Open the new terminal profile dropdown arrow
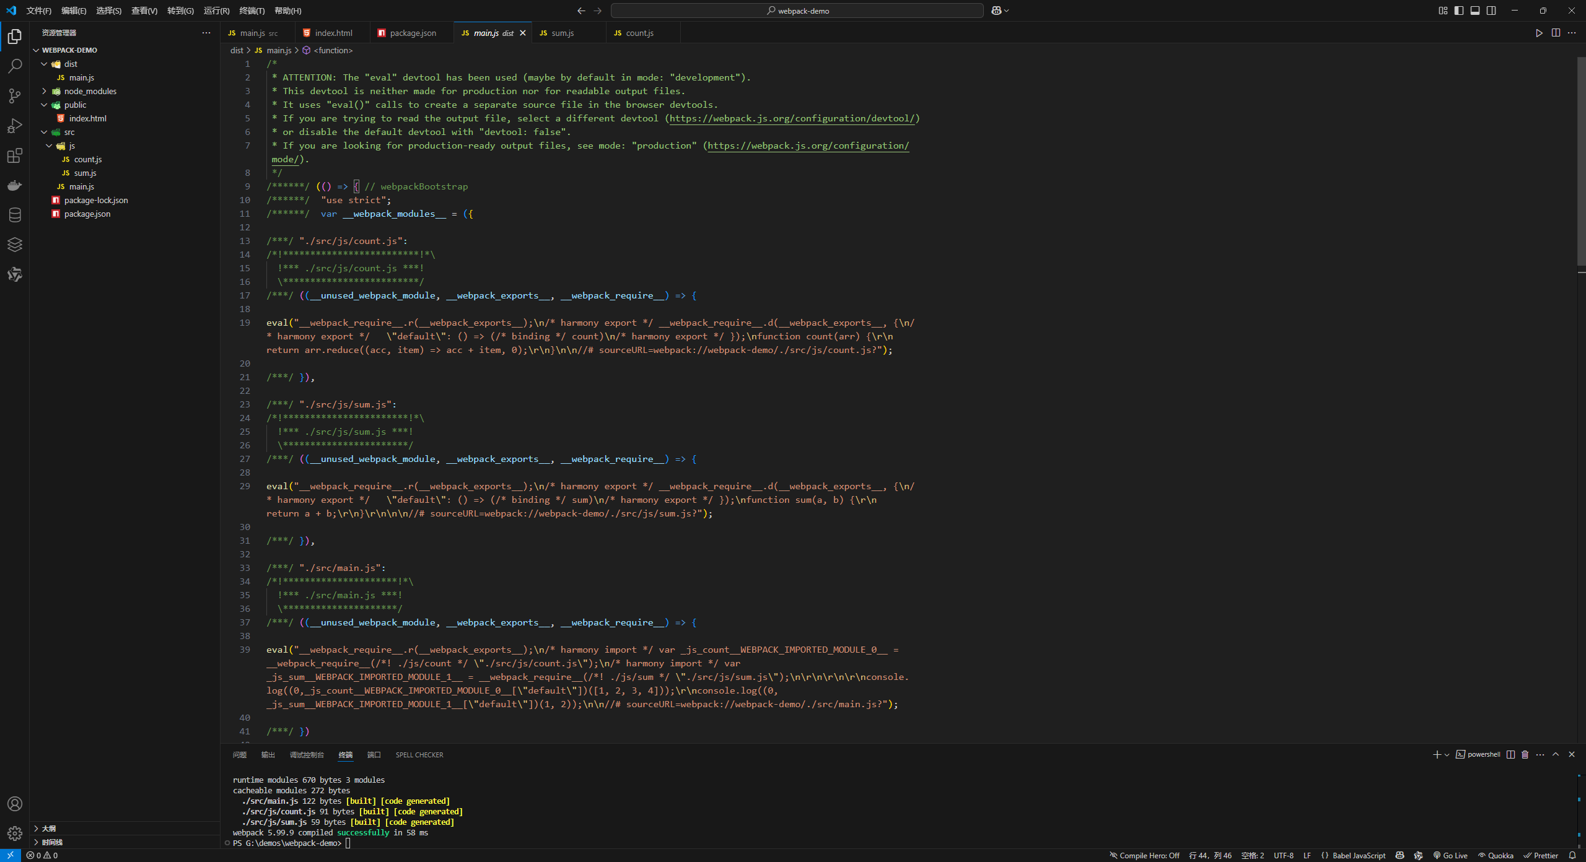Image resolution: width=1586 pixels, height=862 pixels. tap(1447, 754)
